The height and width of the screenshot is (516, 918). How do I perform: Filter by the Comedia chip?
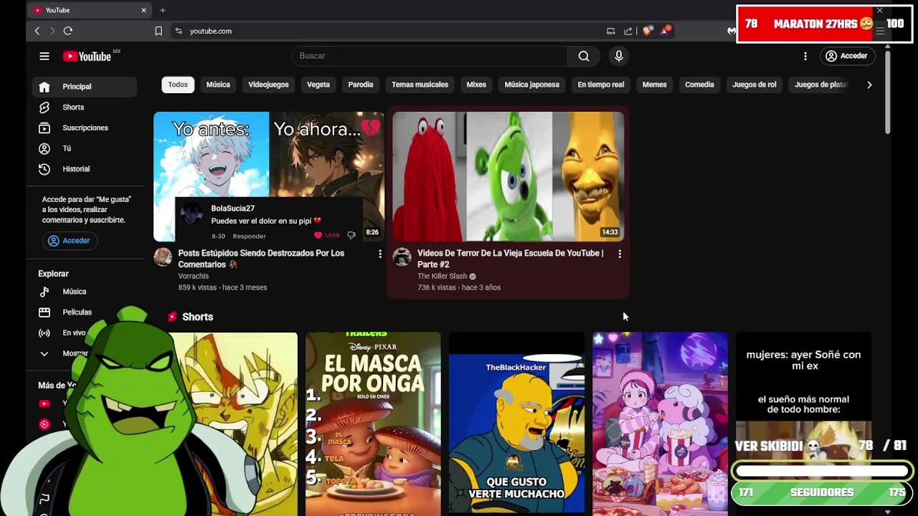[x=699, y=85]
